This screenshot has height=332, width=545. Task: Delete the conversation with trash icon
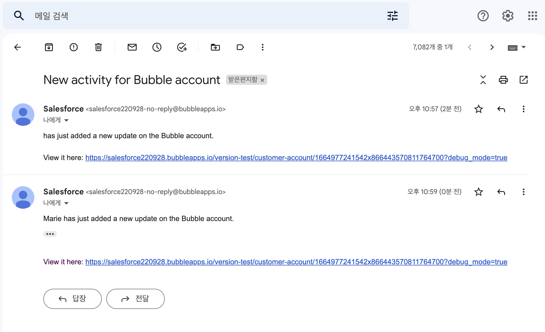98,47
